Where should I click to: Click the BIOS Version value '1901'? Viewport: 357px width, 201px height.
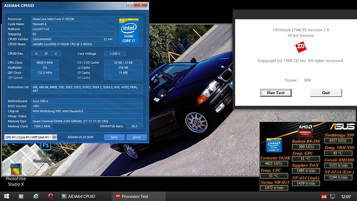[87, 106]
